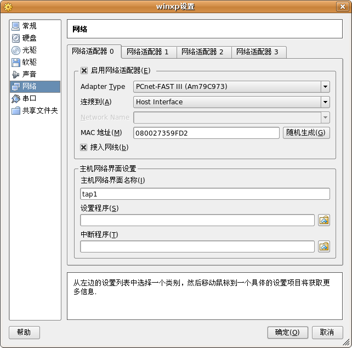Select 串口 in settings list
The image size is (352, 348).
tap(35, 98)
